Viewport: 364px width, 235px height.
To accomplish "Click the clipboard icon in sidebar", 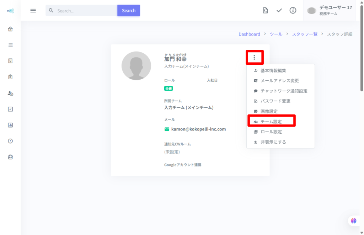I will [x=10, y=77].
